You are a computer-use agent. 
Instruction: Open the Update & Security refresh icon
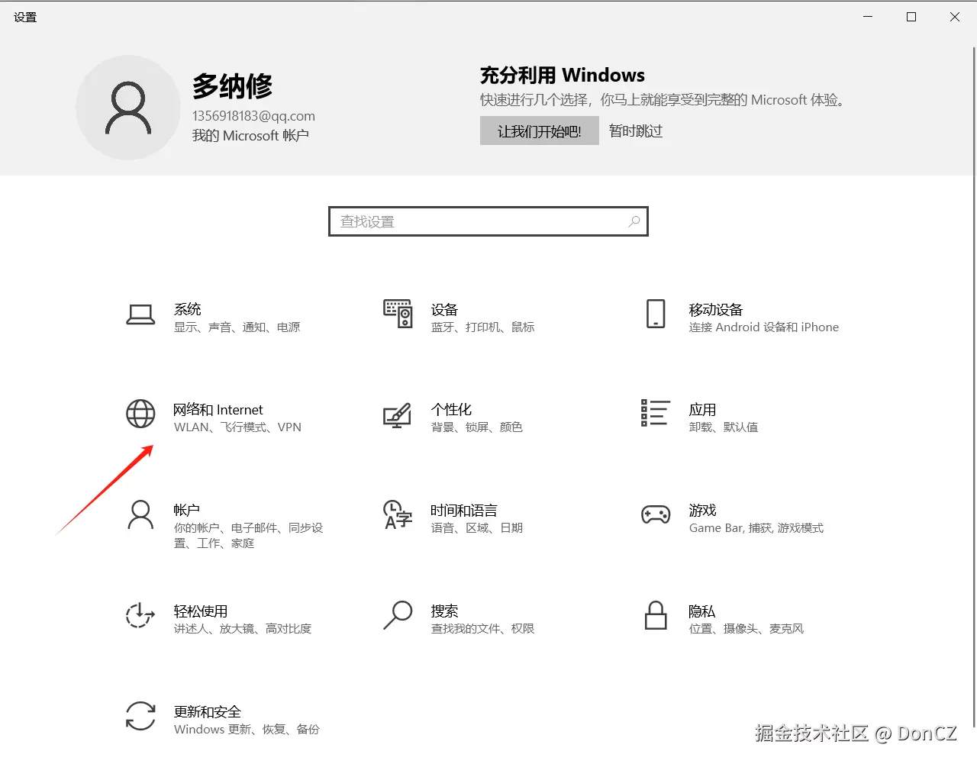coord(140,716)
